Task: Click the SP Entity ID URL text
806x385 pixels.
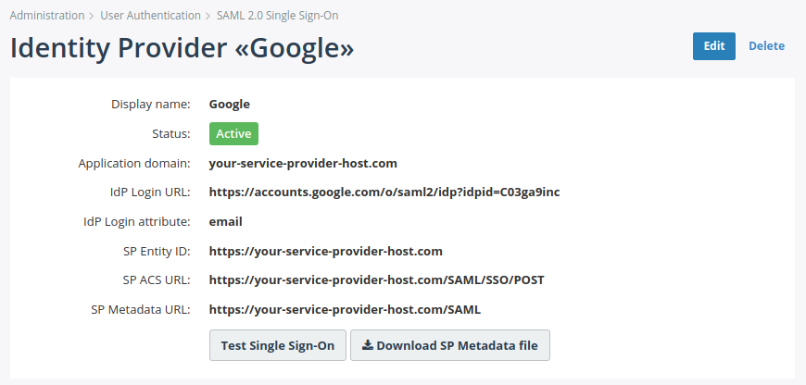Action: [325, 251]
